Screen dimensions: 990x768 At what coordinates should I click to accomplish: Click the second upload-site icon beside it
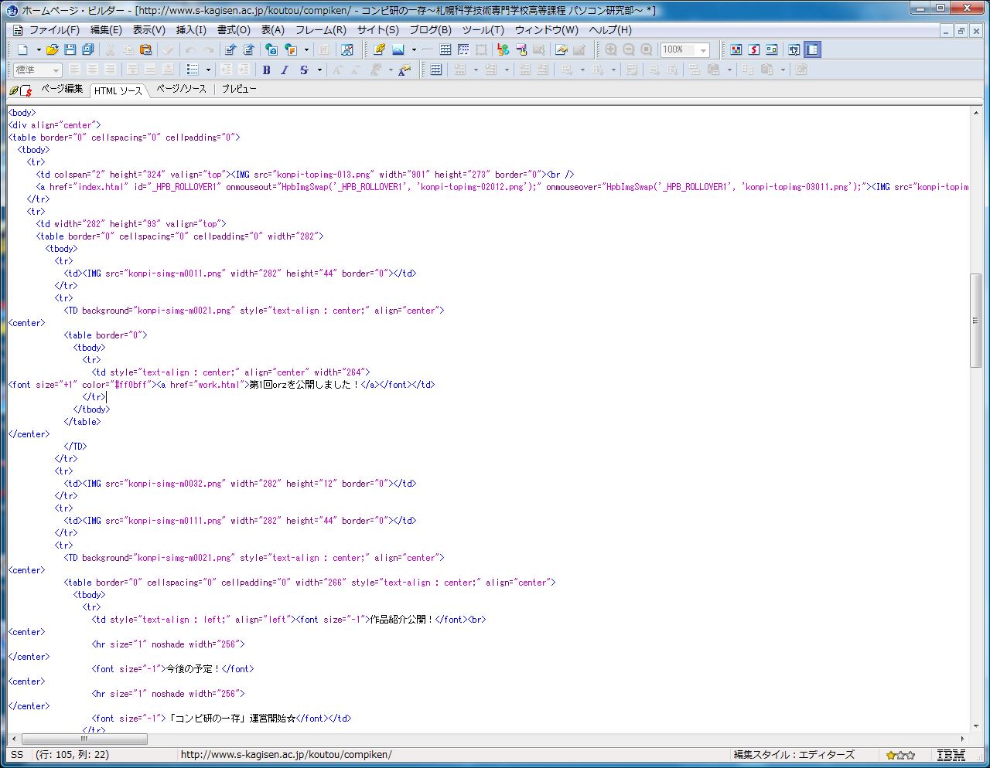coord(248,49)
